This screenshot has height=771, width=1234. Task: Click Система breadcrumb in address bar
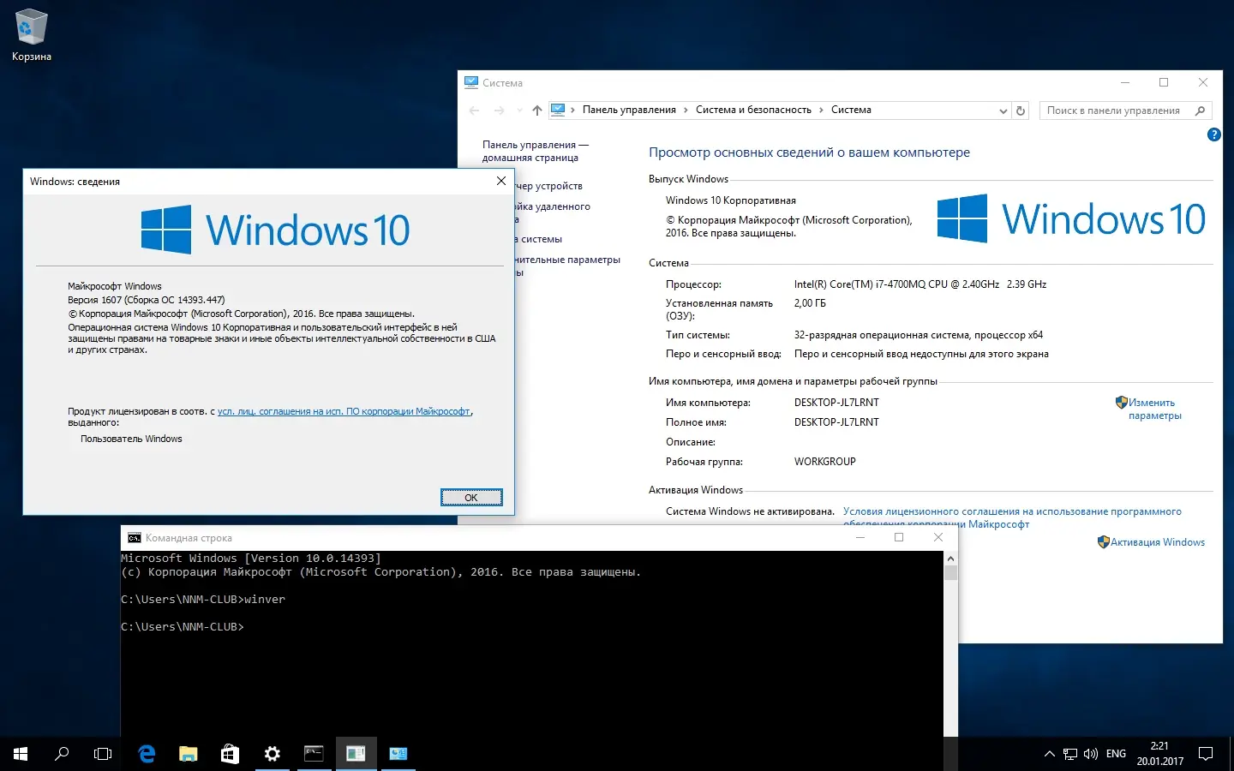click(x=851, y=110)
